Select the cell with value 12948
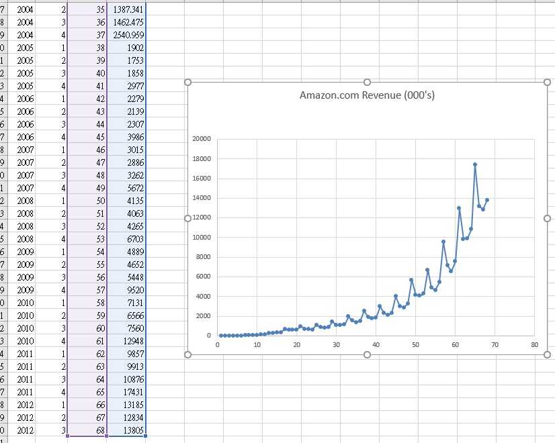Image resolution: width=555 pixels, height=443 pixels. tap(126, 341)
